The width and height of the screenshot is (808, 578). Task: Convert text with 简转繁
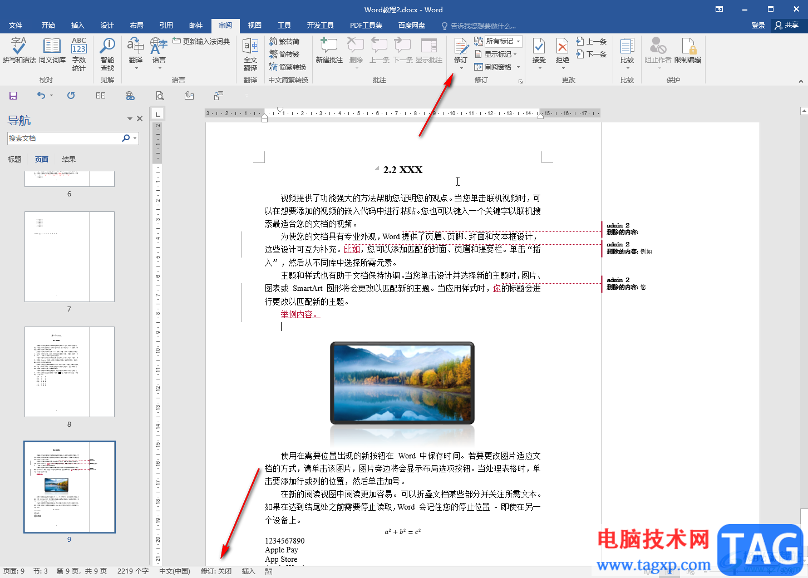[284, 55]
